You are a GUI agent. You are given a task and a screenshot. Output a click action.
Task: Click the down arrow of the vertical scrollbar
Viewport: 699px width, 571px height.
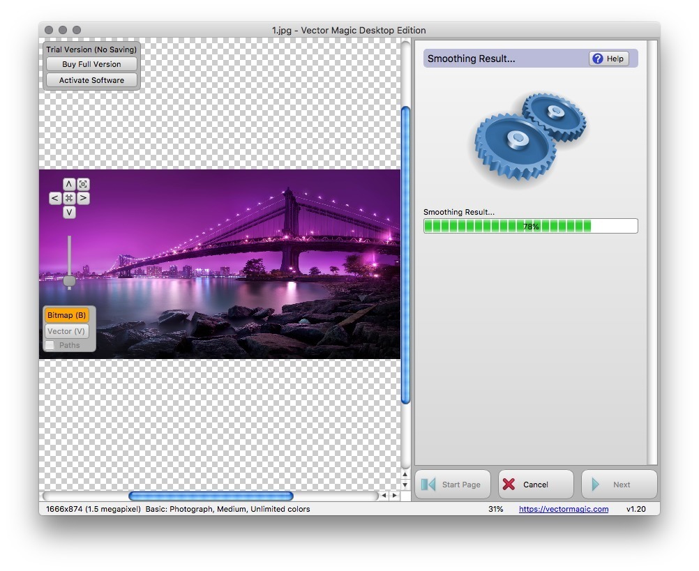[405, 485]
